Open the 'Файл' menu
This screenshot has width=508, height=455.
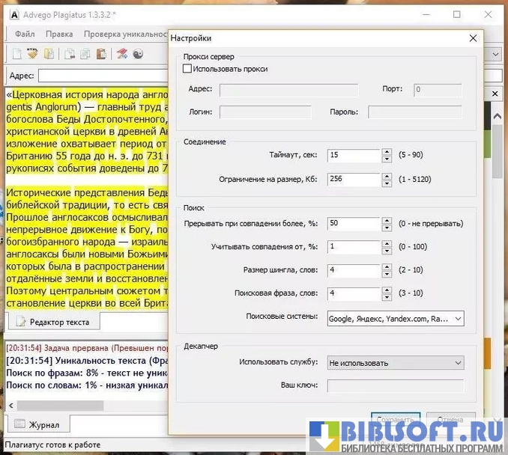tap(25, 34)
